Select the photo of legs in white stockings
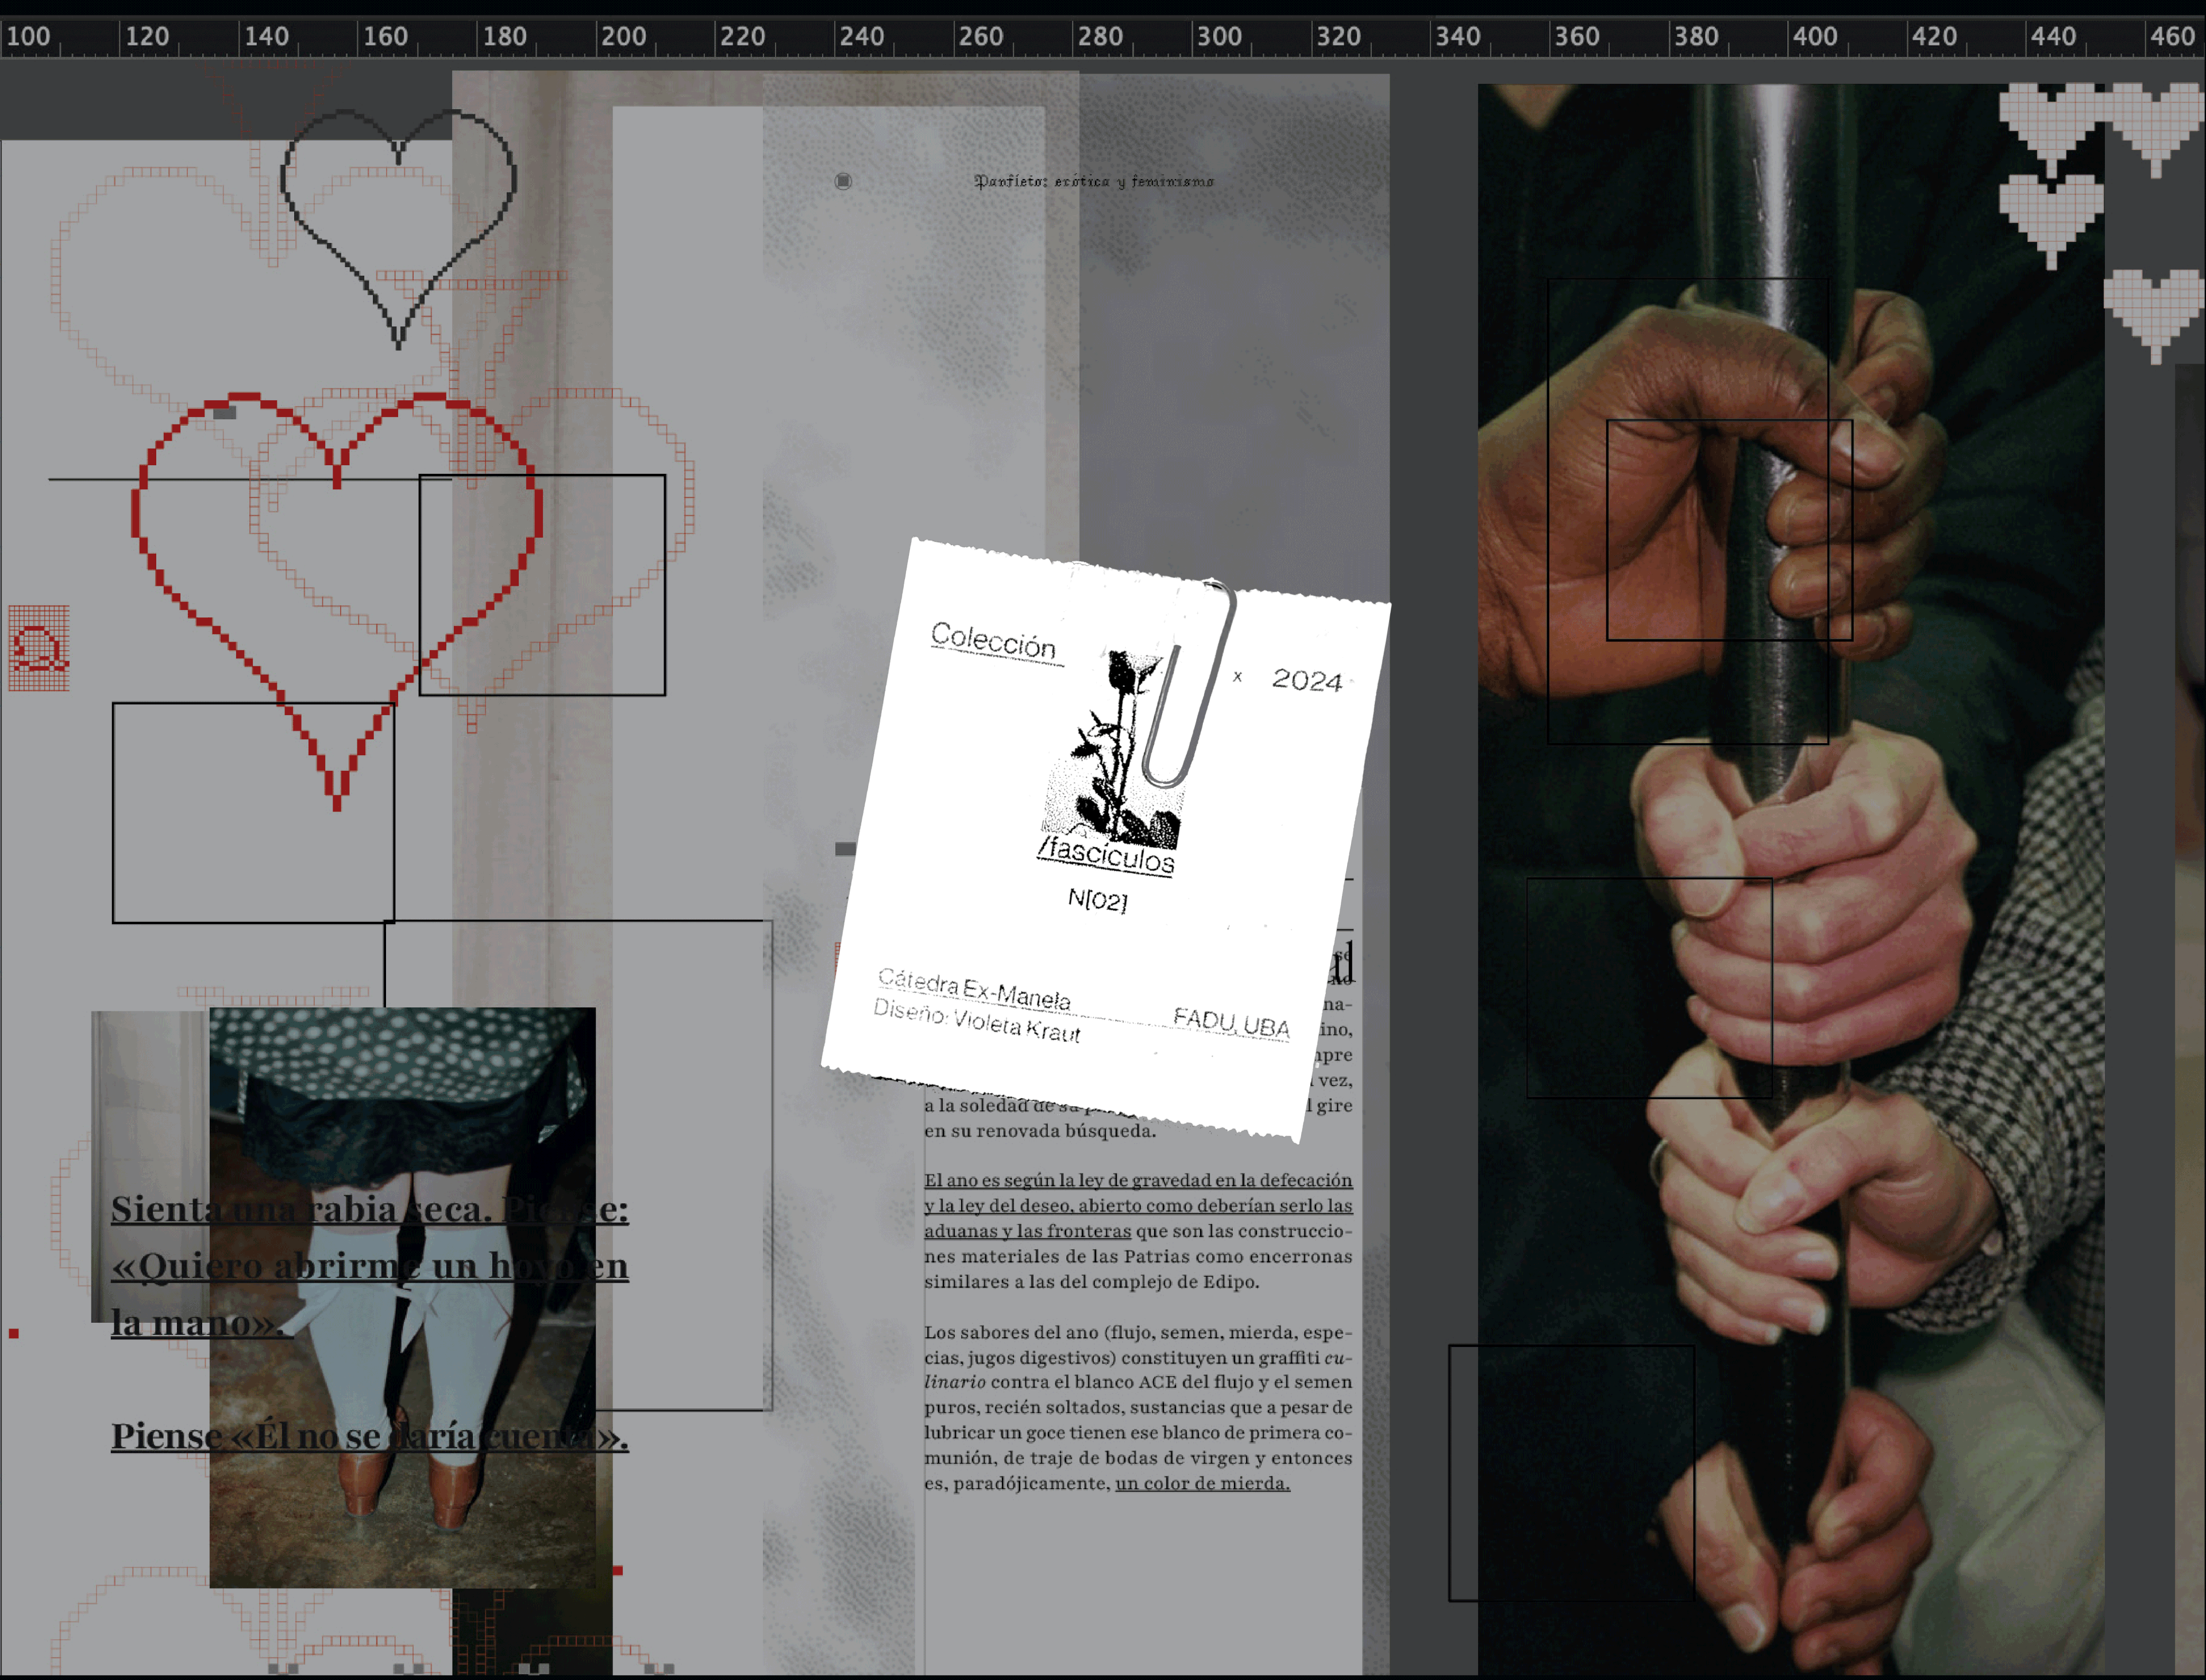Viewport: 2206px width, 1680px height. pos(402,1297)
